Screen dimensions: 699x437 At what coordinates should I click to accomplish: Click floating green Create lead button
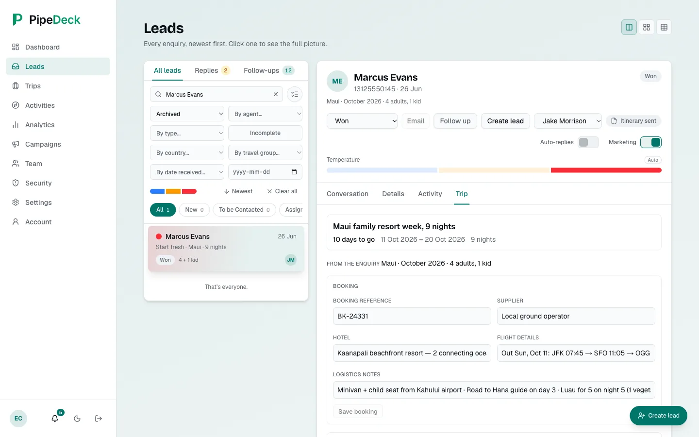658,416
